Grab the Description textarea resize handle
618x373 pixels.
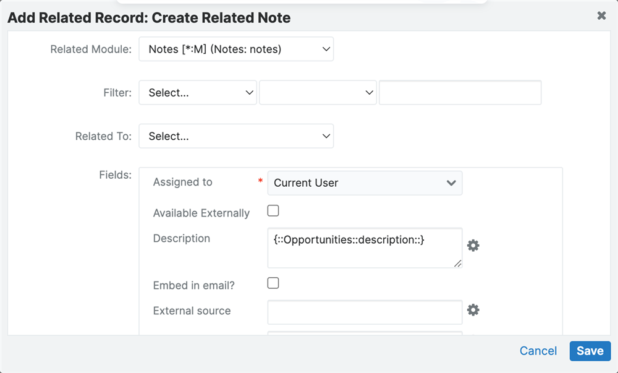457,264
